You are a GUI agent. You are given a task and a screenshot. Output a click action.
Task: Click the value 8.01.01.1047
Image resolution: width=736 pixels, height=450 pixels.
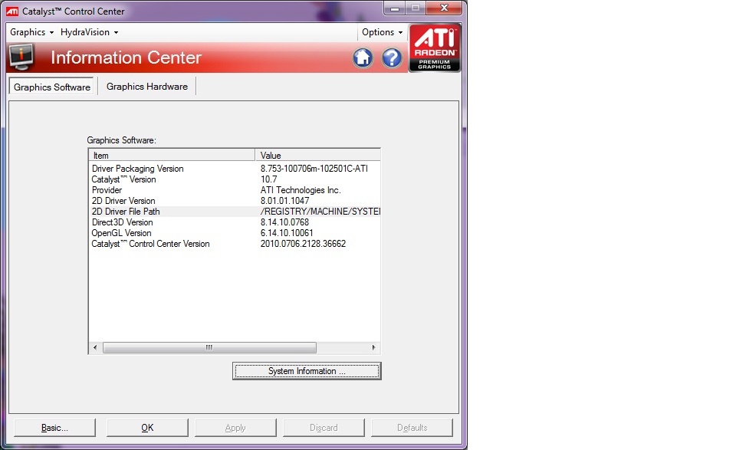[285, 201]
